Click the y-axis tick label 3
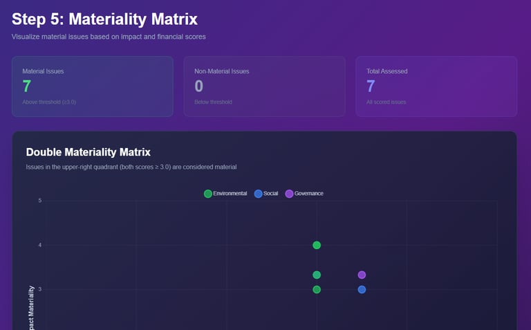Image resolution: width=531 pixels, height=330 pixels. coord(40,289)
